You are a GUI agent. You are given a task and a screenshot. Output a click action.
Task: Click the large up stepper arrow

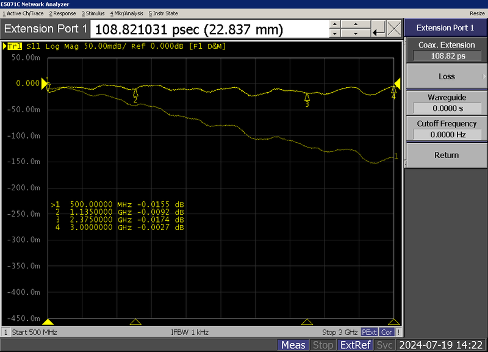356,24
